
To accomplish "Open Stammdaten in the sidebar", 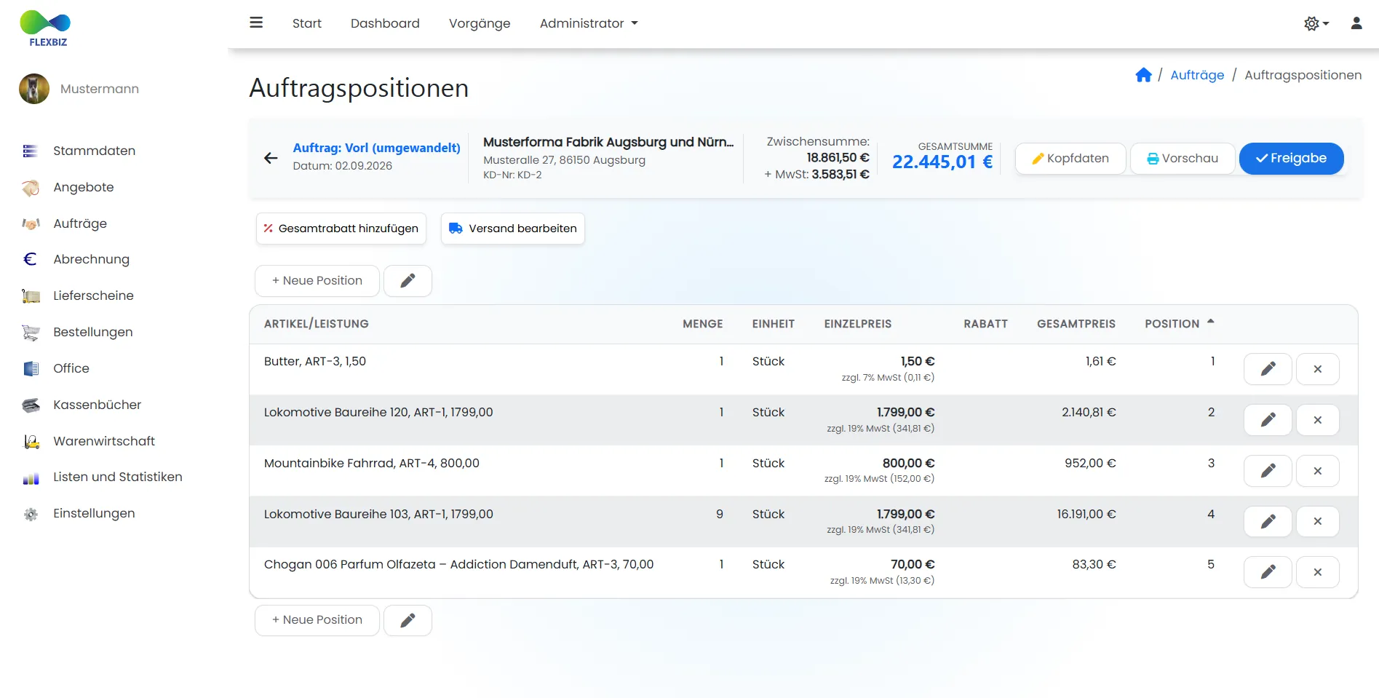I will tap(94, 151).
